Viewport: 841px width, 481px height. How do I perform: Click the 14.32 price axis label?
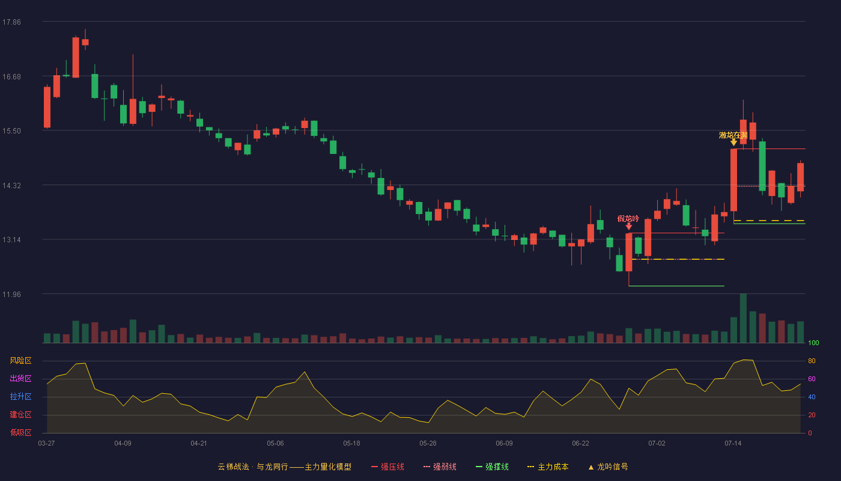(x=12, y=185)
